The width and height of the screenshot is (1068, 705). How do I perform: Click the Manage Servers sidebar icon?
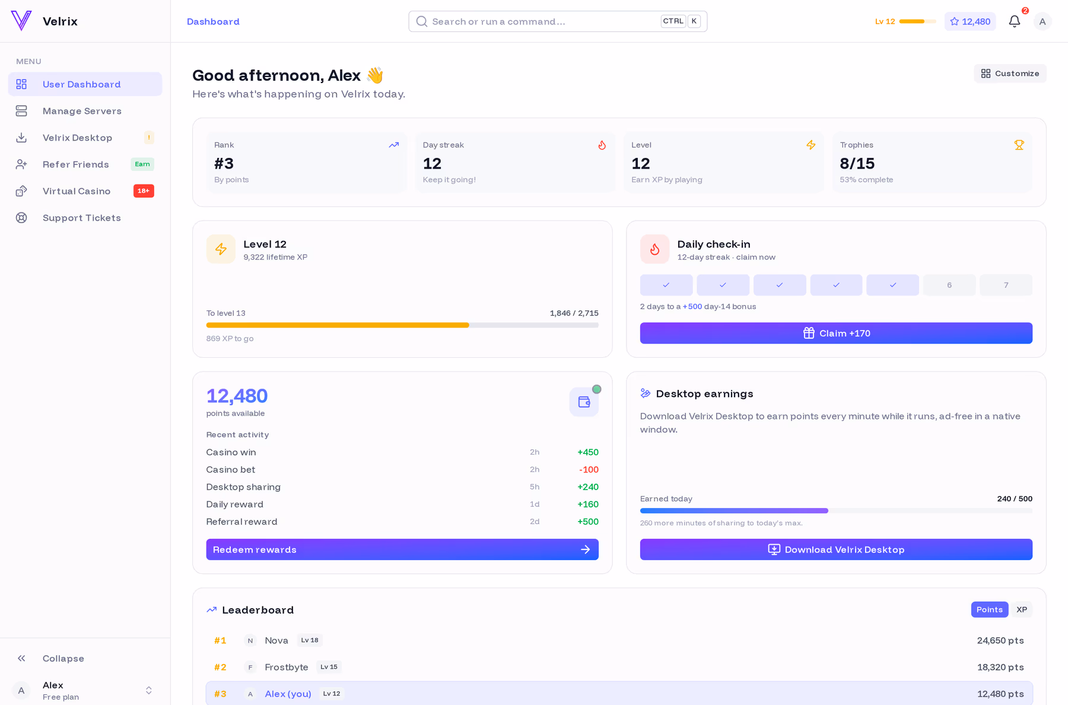click(21, 111)
